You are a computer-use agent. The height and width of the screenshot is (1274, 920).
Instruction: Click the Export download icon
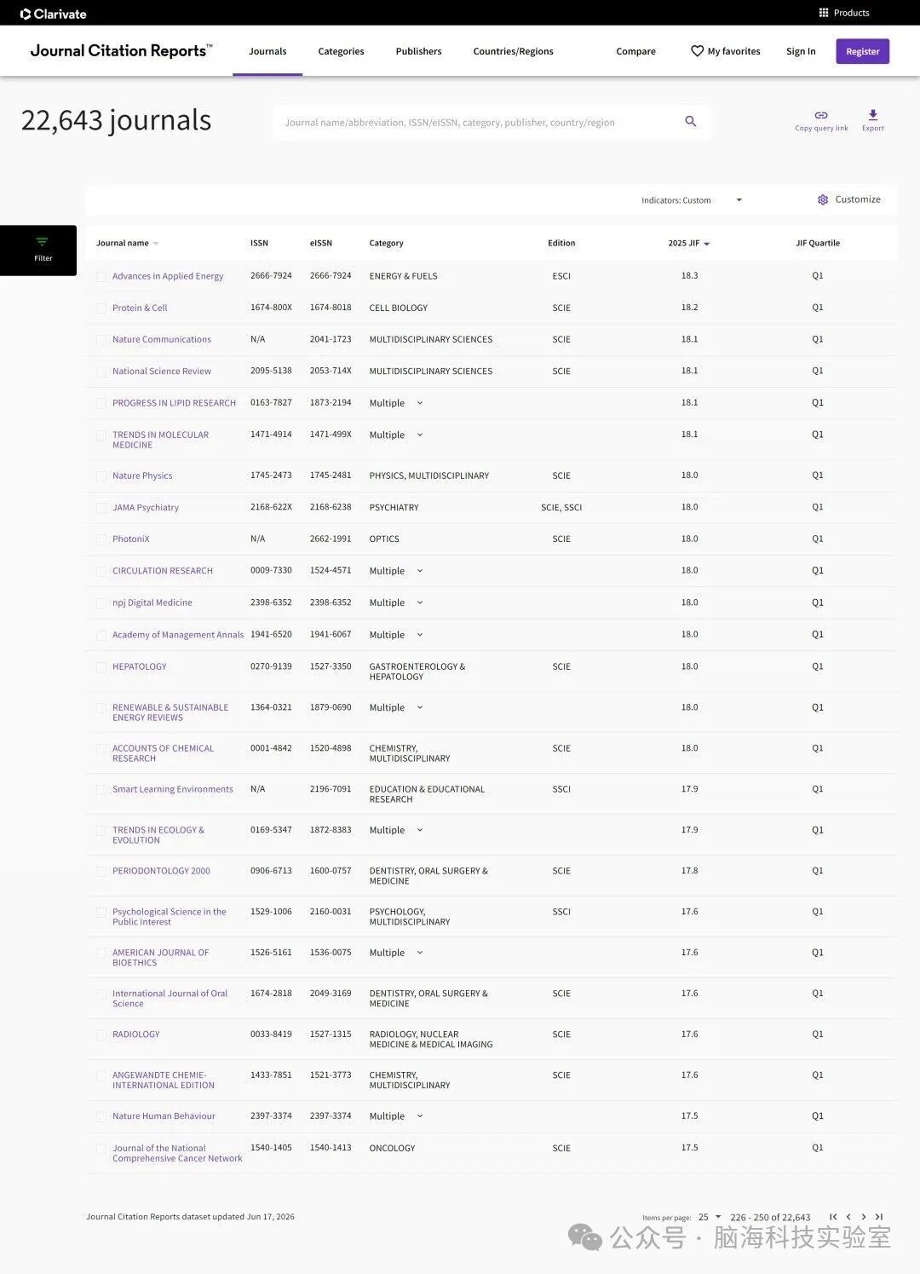pyautogui.click(x=873, y=115)
